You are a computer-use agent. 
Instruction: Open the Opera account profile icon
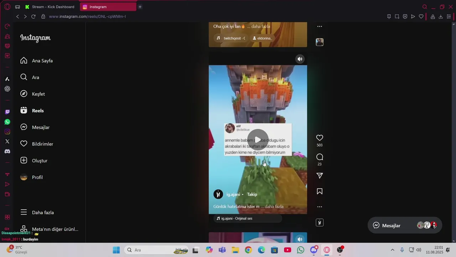[x=433, y=16]
